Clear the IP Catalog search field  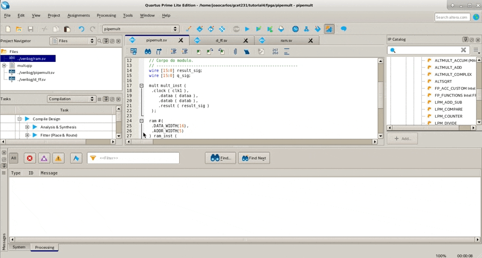[x=463, y=50]
